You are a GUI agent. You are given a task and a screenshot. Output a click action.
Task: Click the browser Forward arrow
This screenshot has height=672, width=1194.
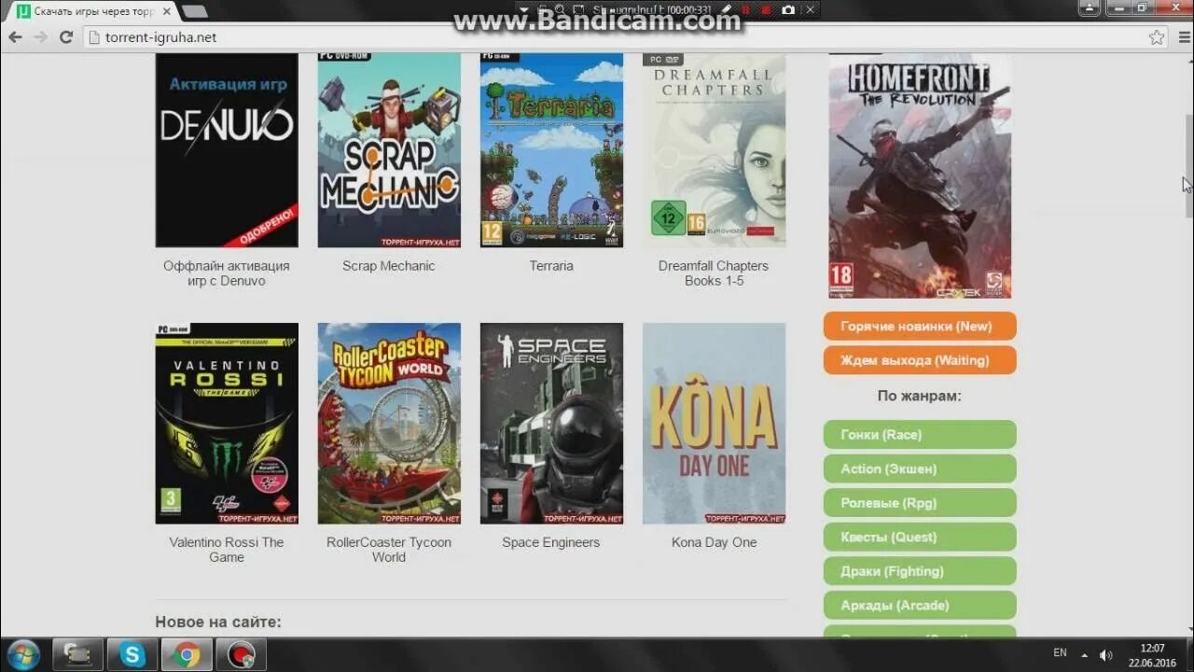[40, 37]
